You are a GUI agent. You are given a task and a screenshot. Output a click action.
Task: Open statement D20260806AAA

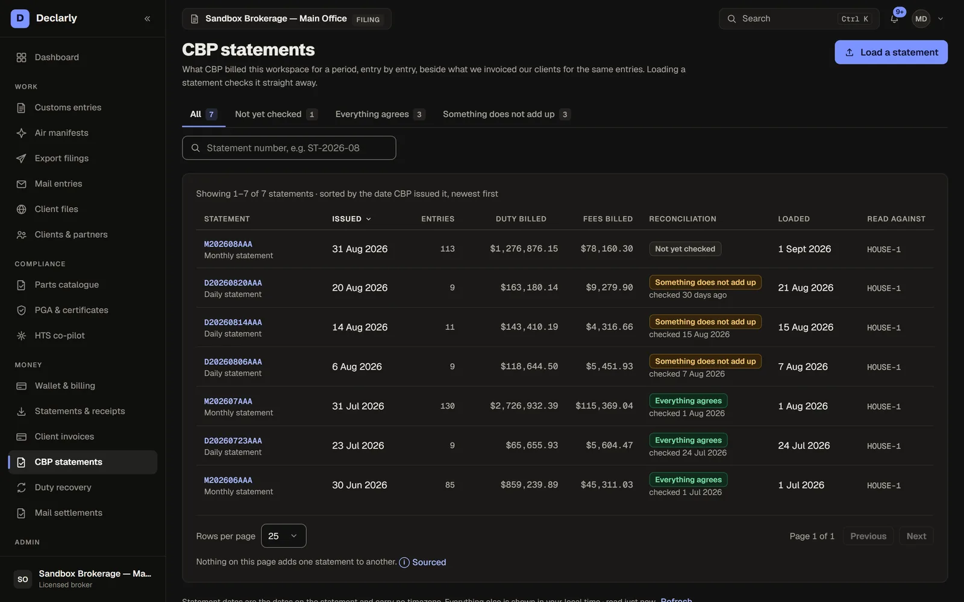coord(233,362)
